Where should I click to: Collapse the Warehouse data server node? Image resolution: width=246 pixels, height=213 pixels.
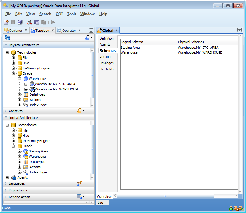coord(20,79)
